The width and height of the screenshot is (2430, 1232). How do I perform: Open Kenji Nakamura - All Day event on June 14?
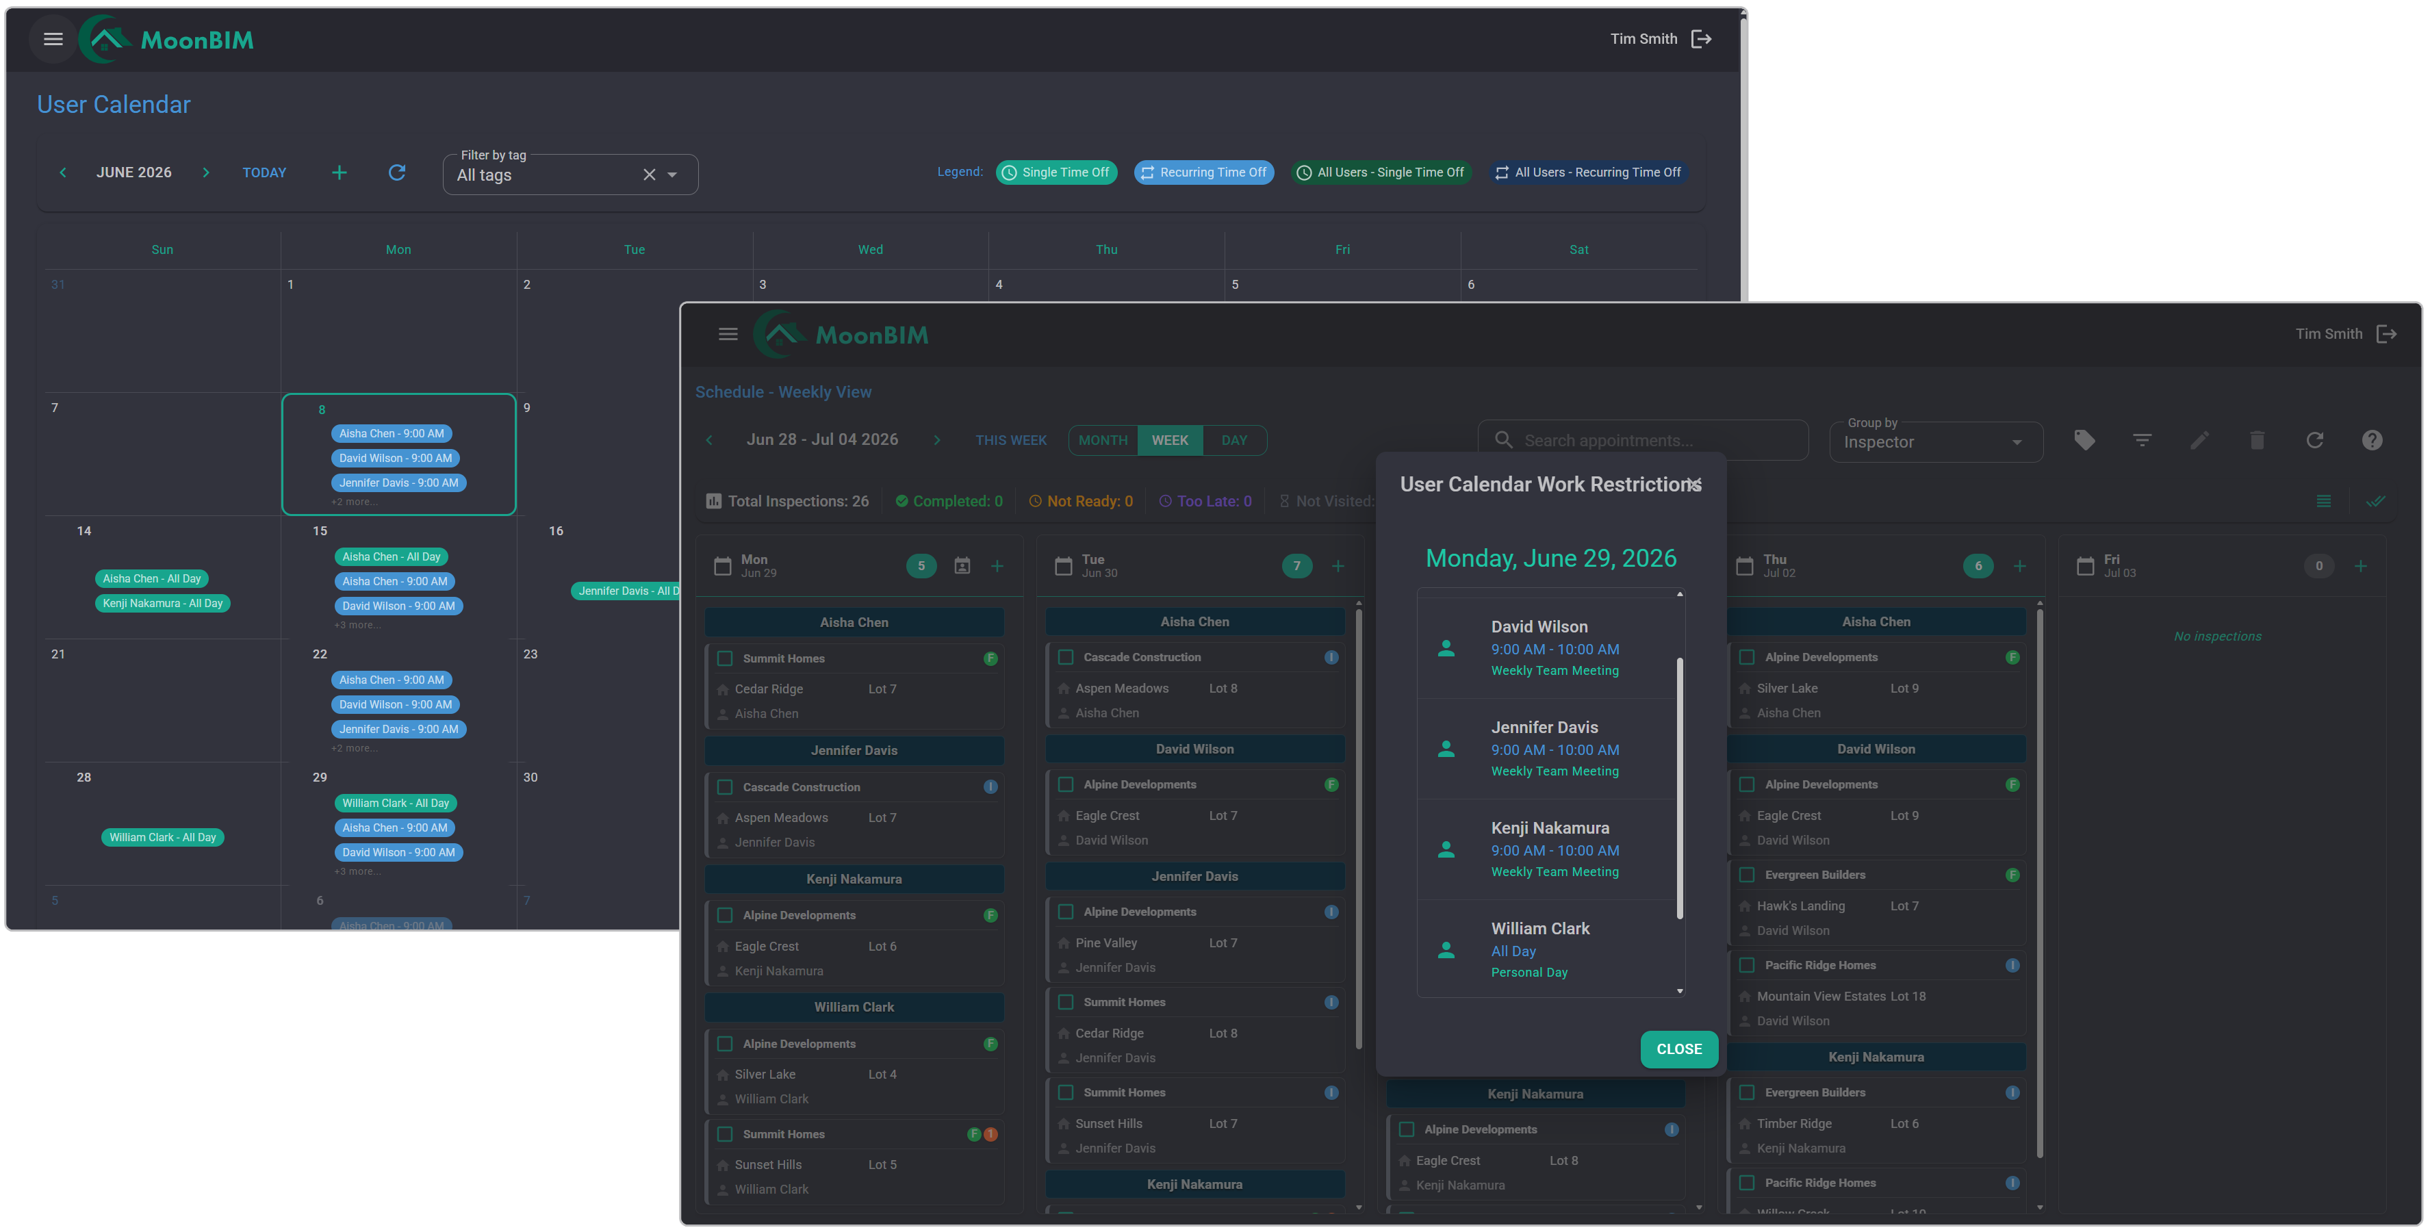click(x=162, y=604)
